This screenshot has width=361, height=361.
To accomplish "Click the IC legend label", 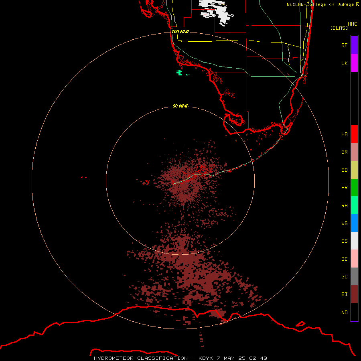I will (x=344, y=259).
